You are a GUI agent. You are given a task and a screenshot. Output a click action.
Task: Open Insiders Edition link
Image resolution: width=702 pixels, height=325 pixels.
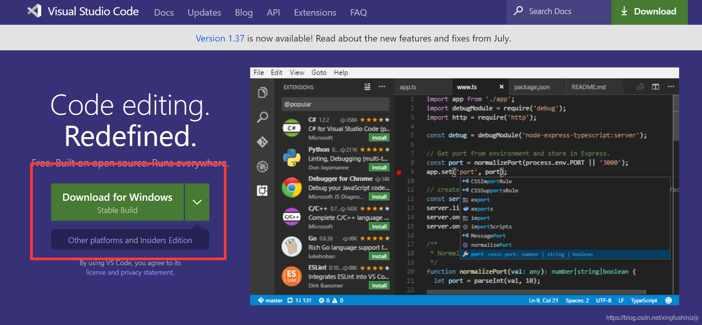[x=166, y=240]
